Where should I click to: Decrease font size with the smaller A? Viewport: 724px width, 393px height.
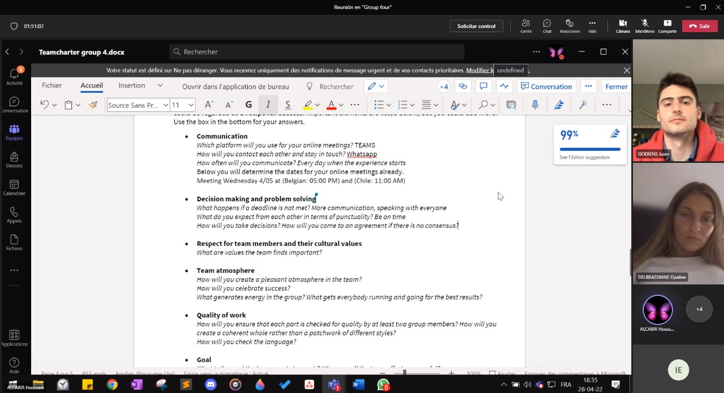(x=229, y=105)
